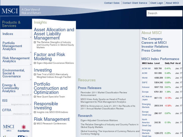The height and width of the screenshot is (137, 183).
Task: Click the external link icon beside cfraresearch.com
Action: tap(31, 114)
